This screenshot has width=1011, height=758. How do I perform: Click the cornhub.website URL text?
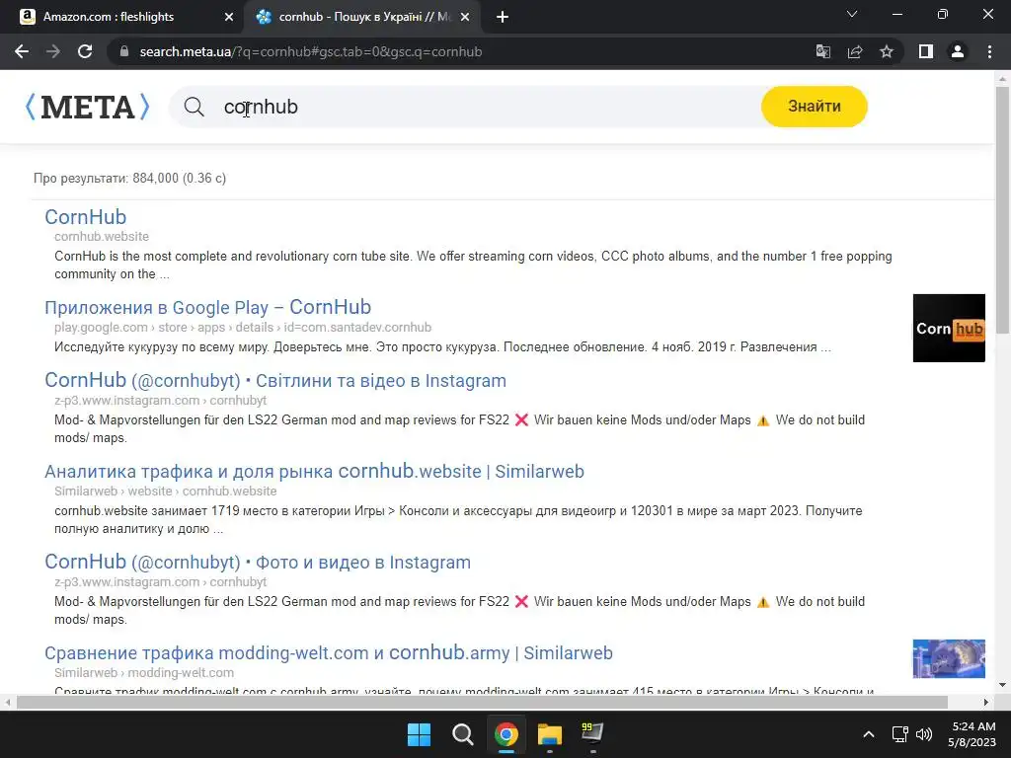tap(102, 237)
